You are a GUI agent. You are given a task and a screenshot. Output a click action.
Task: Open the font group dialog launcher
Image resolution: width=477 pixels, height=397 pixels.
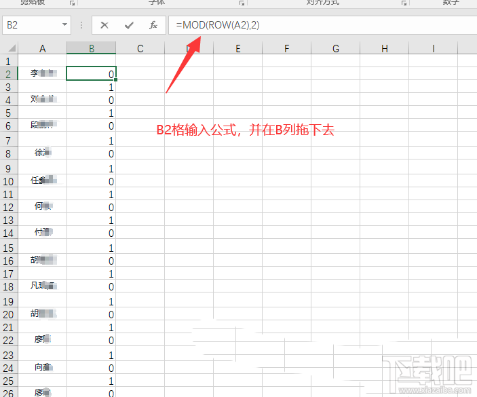(x=242, y=3)
